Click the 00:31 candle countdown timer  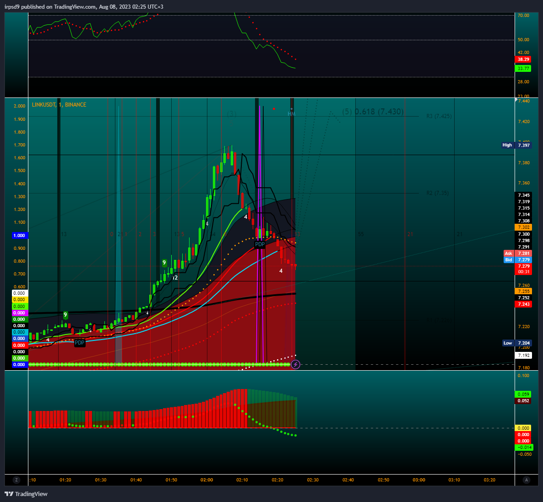coord(523,272)
